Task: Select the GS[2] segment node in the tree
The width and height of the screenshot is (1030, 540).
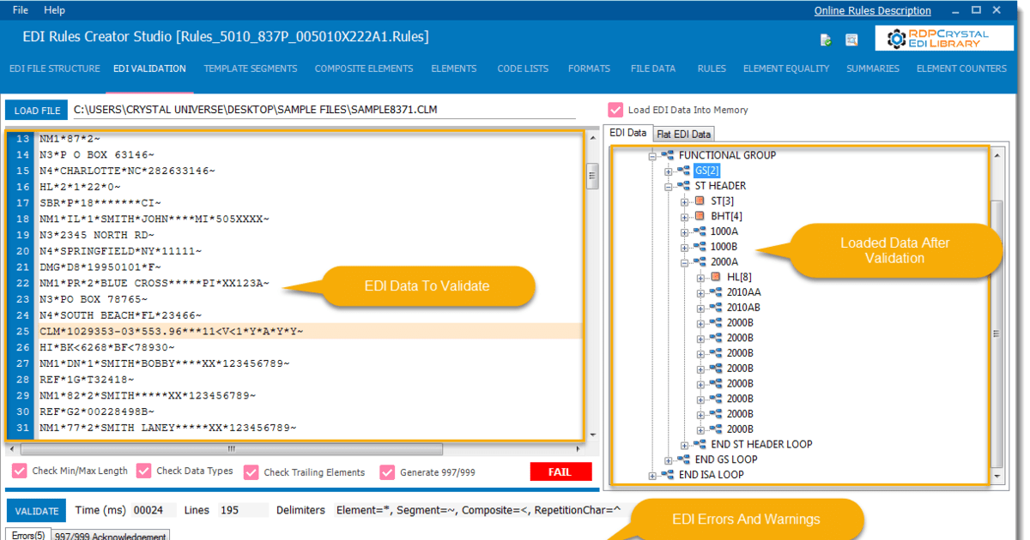Action: (x=706, y=171)
